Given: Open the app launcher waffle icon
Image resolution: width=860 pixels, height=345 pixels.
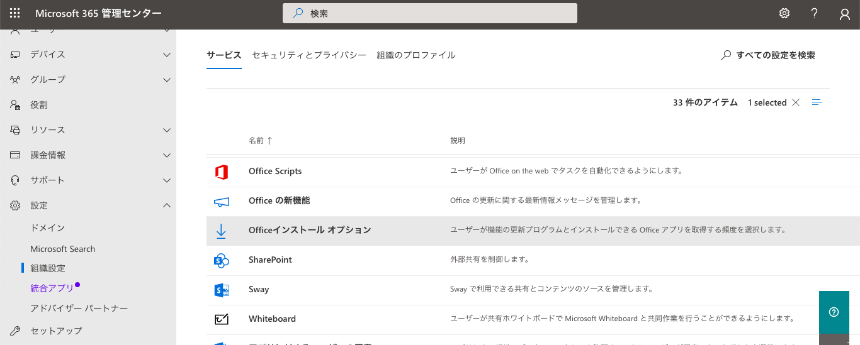Looking at the screenshot, I should 15,13.
